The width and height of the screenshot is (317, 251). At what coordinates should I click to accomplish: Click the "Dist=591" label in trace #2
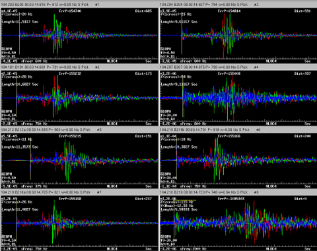302,11
